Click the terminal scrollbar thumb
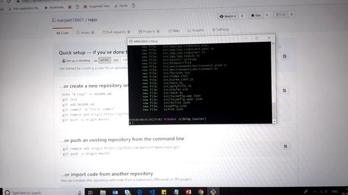The width and height of the screenshot is (348, 195). click(x=274, y=111)
